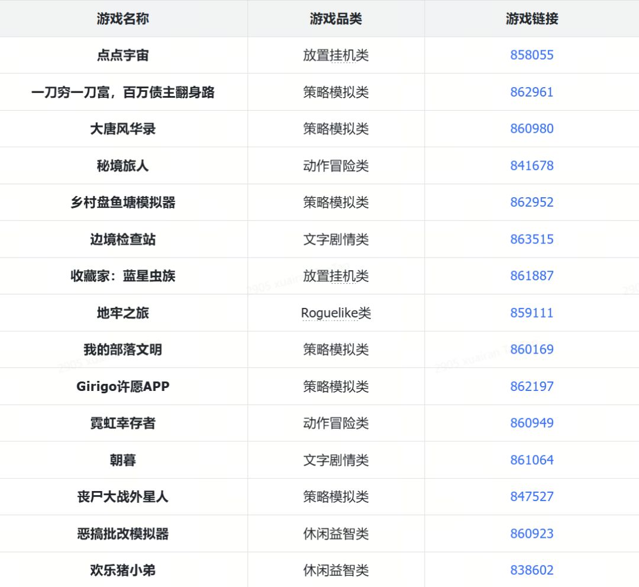This screenshot has height=587, width=639.
Task: Open link 862952
Action: 532,203
